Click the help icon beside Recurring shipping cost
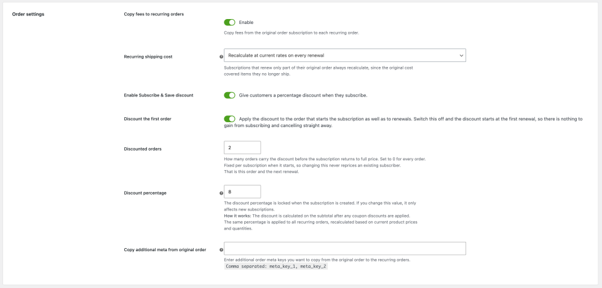 click(x=221, y=56)
